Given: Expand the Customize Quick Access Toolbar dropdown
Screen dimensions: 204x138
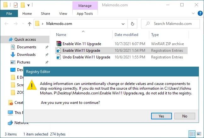Looking at the screenshot, I should click(x=28, y=5).
